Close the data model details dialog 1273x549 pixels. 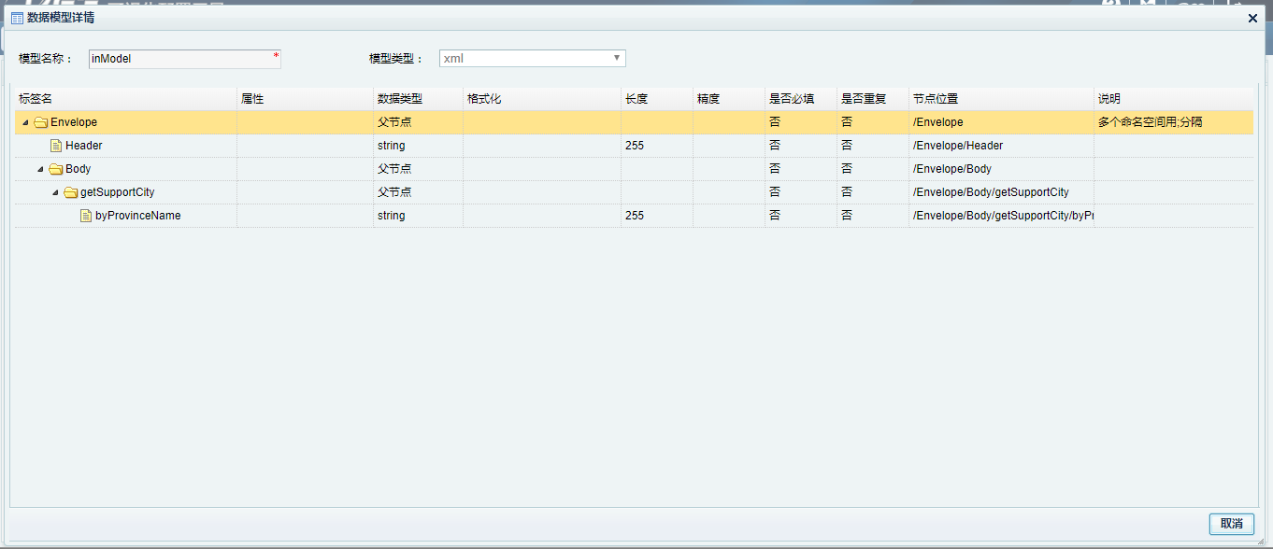coord(1252,18)
